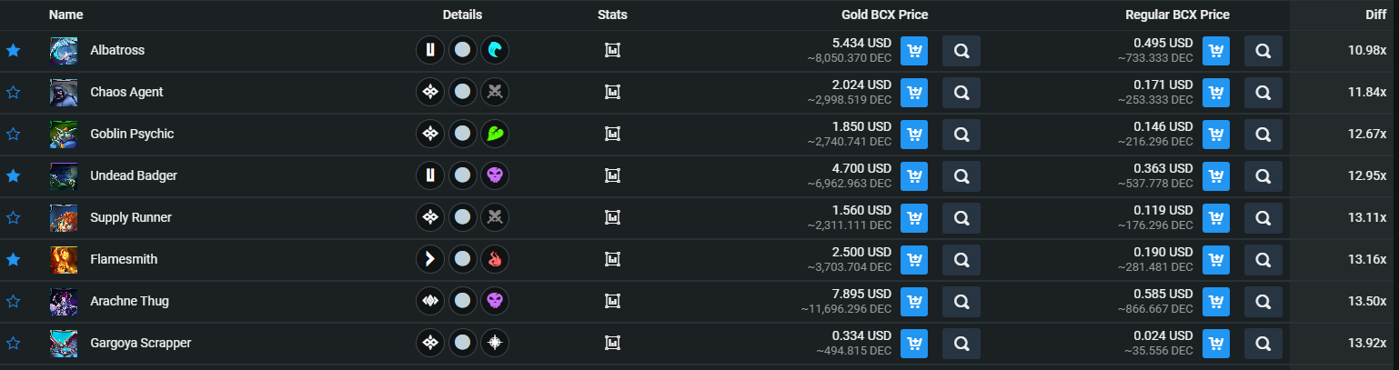Search gold listings for Goblin Psychic

[961, 135]
